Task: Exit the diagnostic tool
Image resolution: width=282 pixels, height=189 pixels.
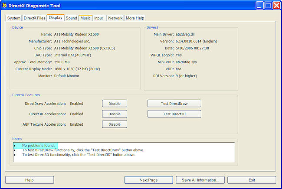Action: [252, 180]
